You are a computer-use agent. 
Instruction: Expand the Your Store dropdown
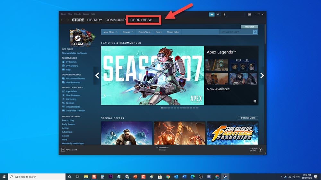tap(110, 32)
